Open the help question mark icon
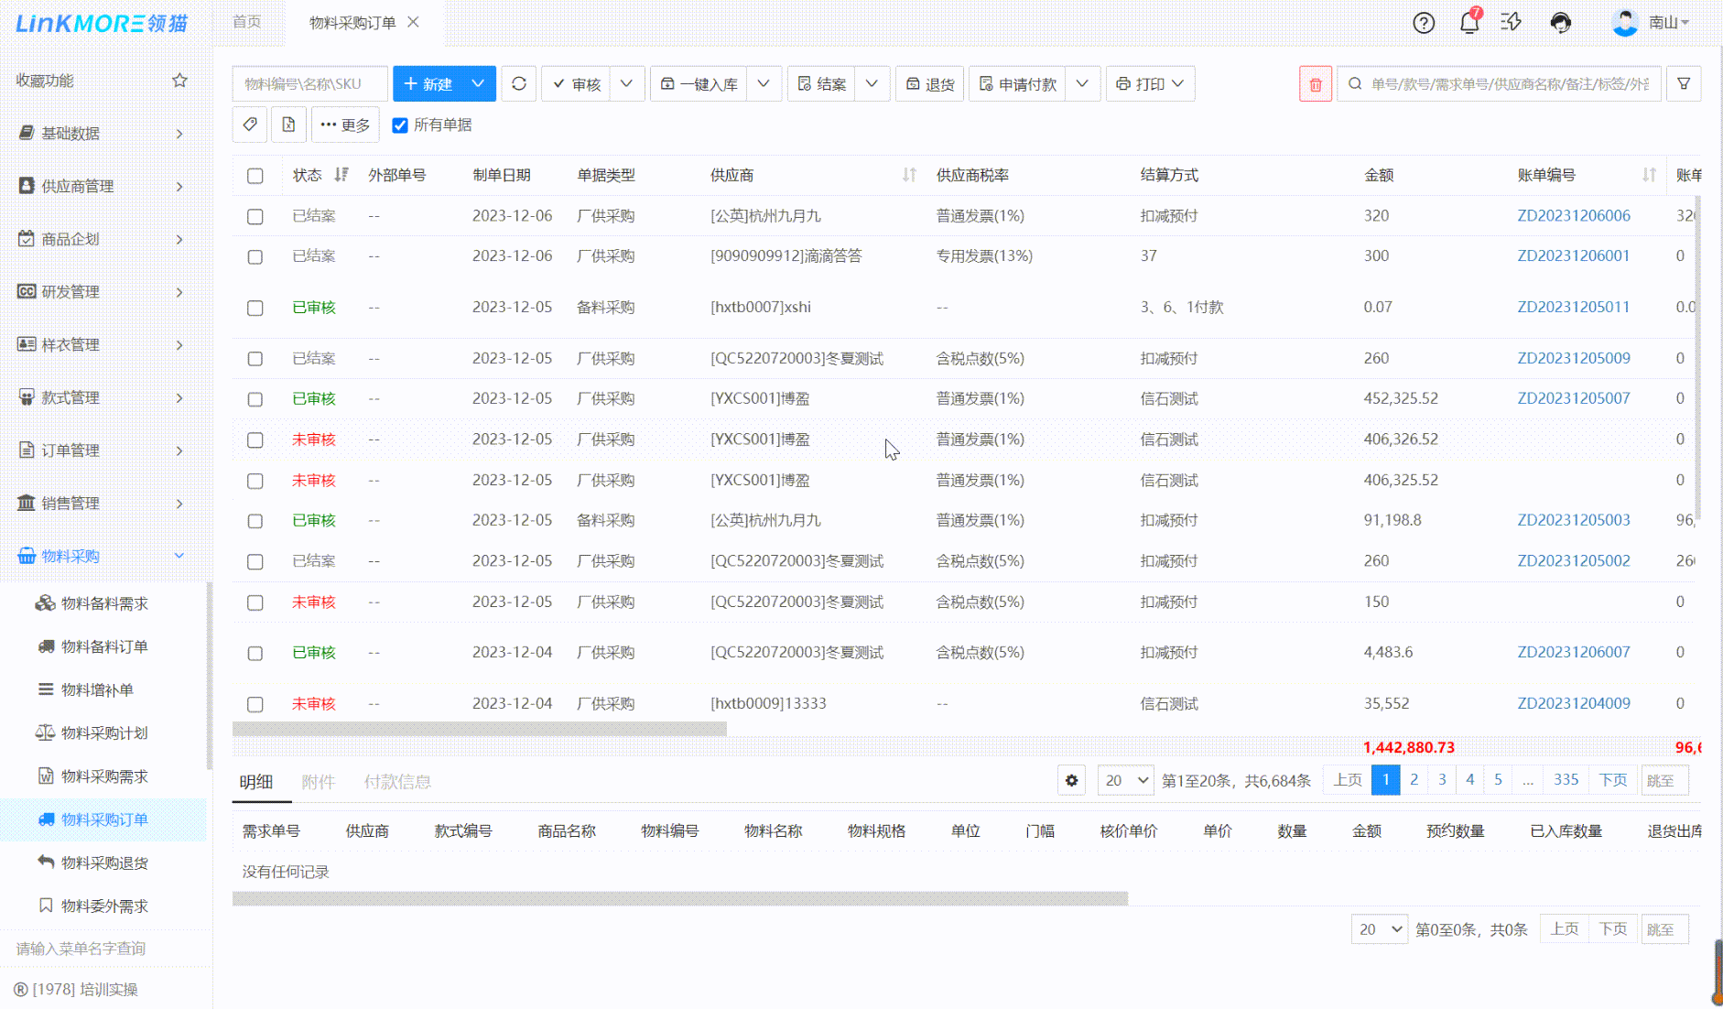1723x1009 pixels. click(x=1423, y=23)
